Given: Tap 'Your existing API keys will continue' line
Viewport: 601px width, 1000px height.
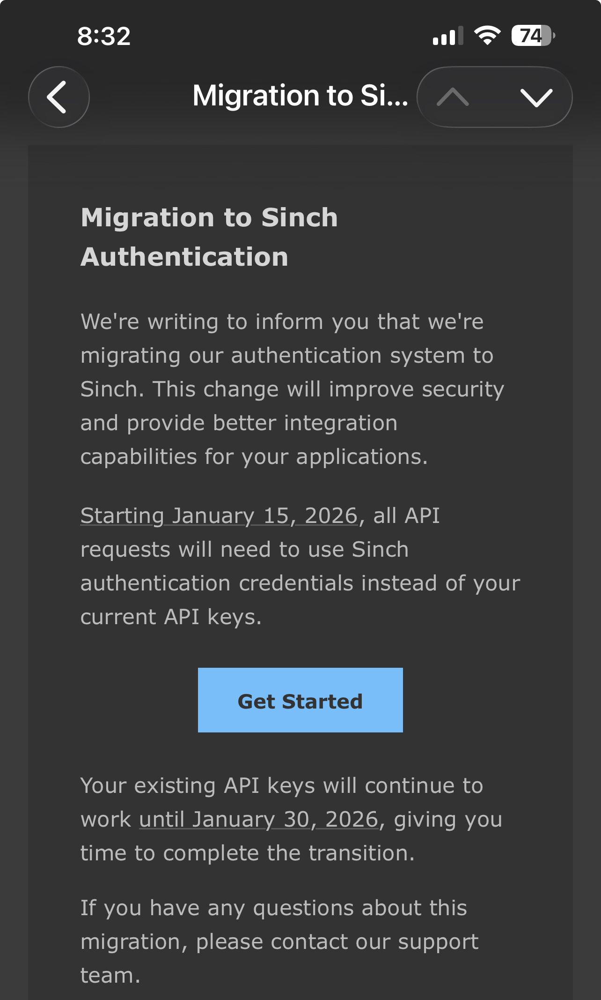Looking at the screenshot, I should 282,786.
